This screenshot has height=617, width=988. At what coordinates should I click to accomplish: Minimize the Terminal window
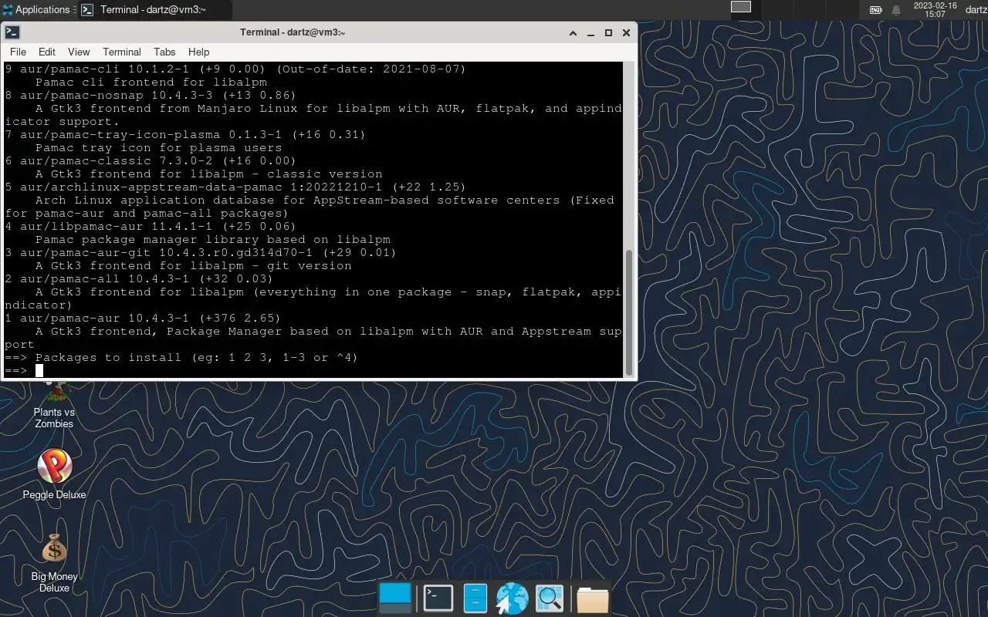coord(591,33)
